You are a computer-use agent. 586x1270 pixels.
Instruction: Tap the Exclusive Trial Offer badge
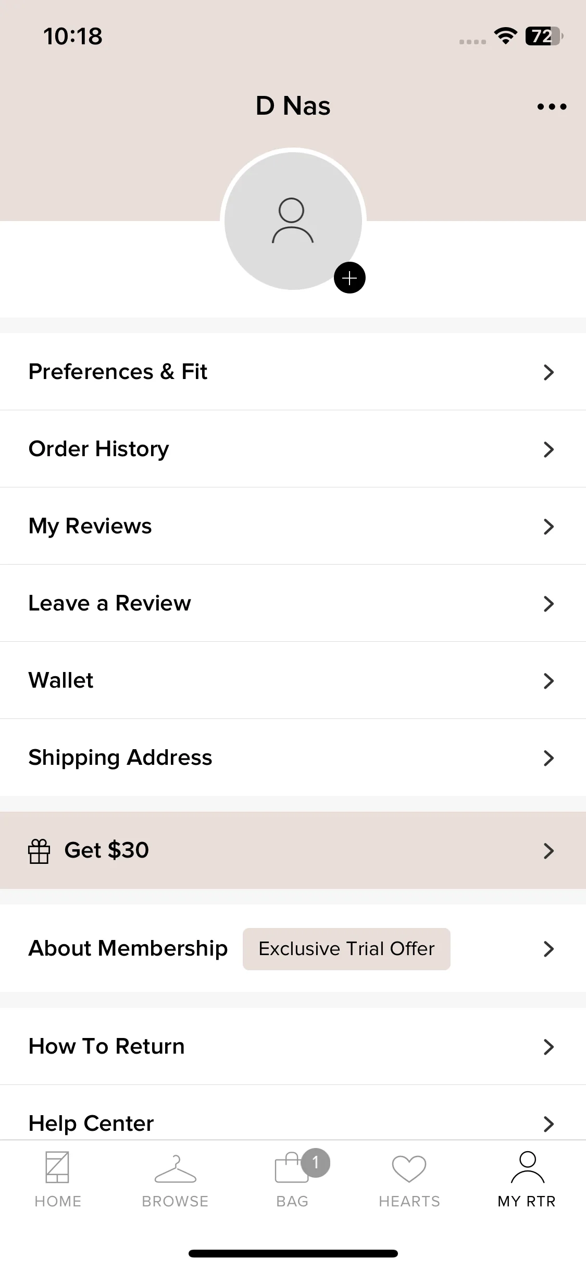click(346, 949)
